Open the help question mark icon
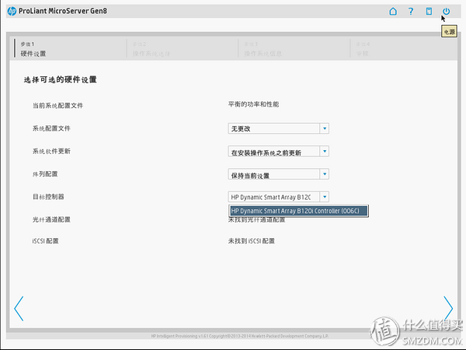 (x=411, y=12)
